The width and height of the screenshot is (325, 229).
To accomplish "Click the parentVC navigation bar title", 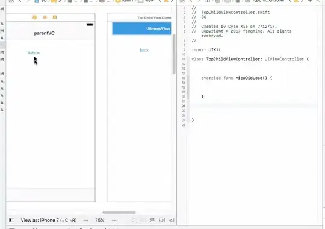I will pos(45,33).
